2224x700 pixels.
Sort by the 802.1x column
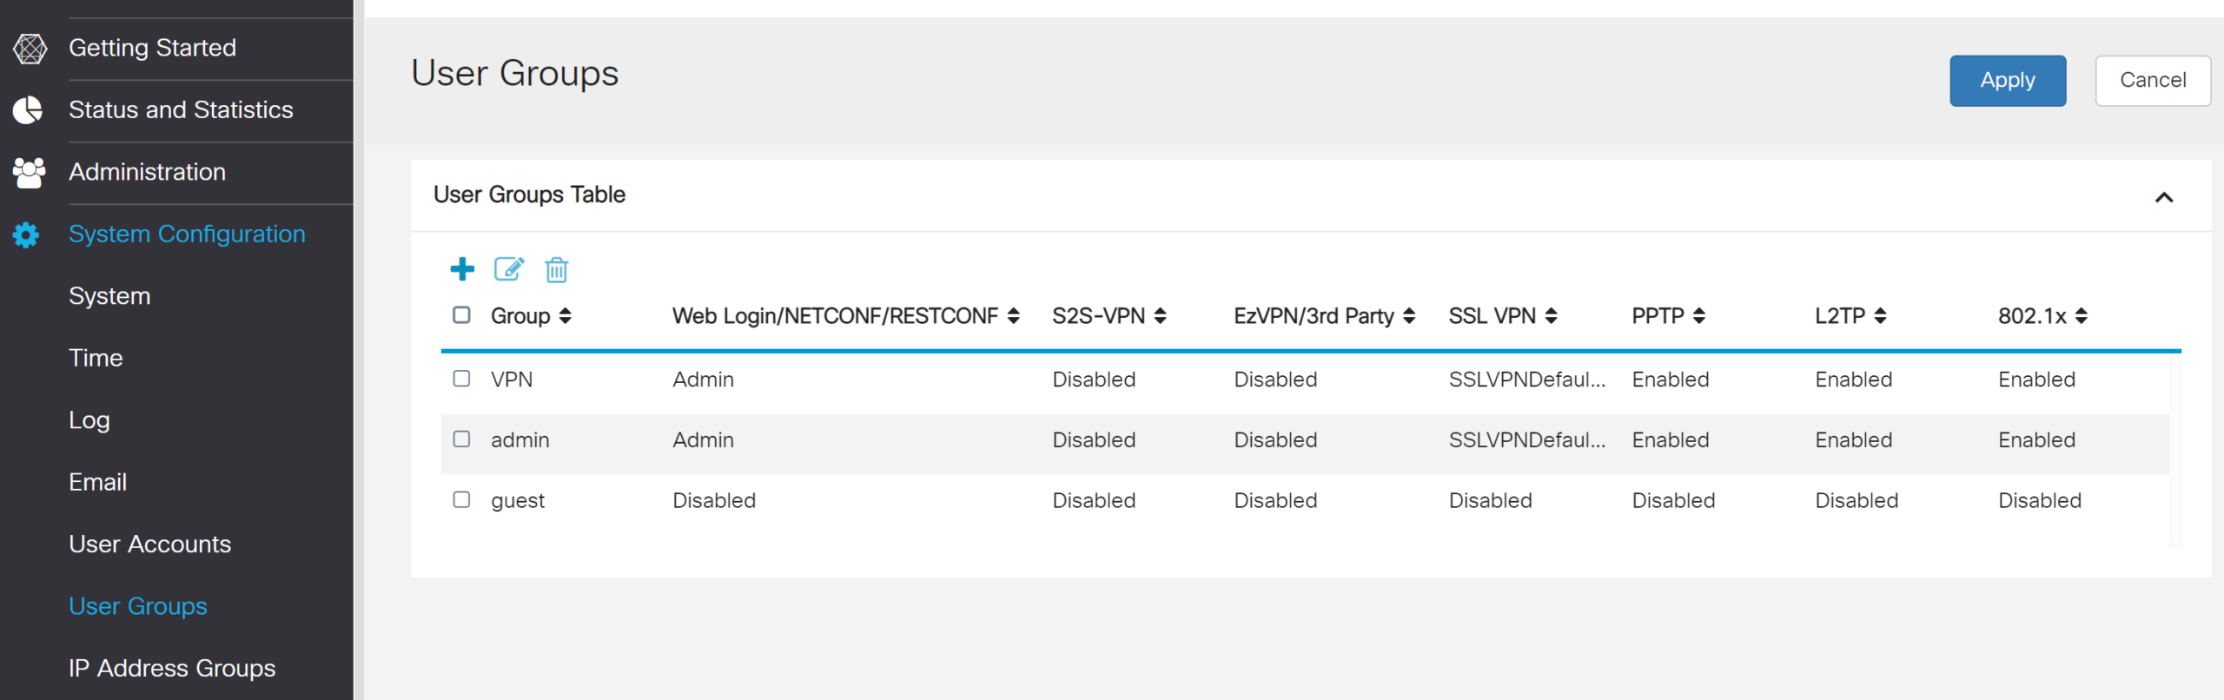(x=2082, y=316)
